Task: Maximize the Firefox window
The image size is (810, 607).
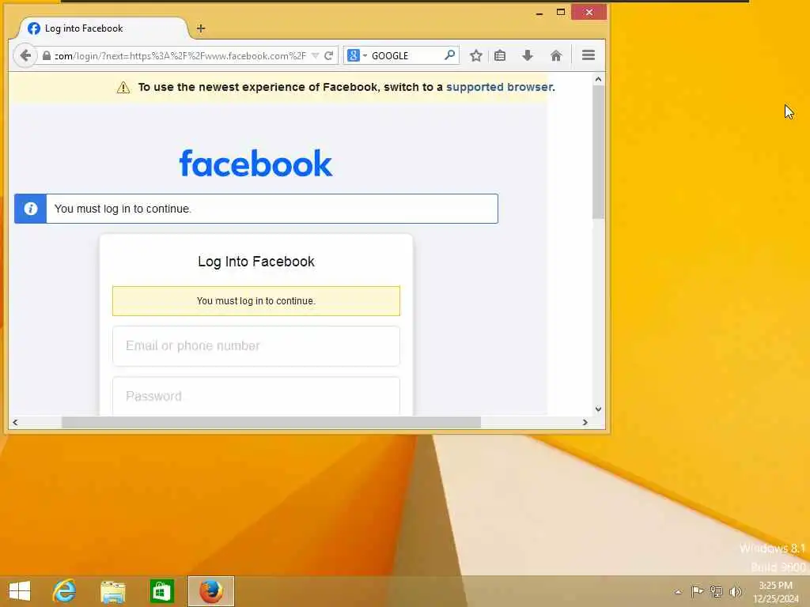Action: [x=561, y=12]
